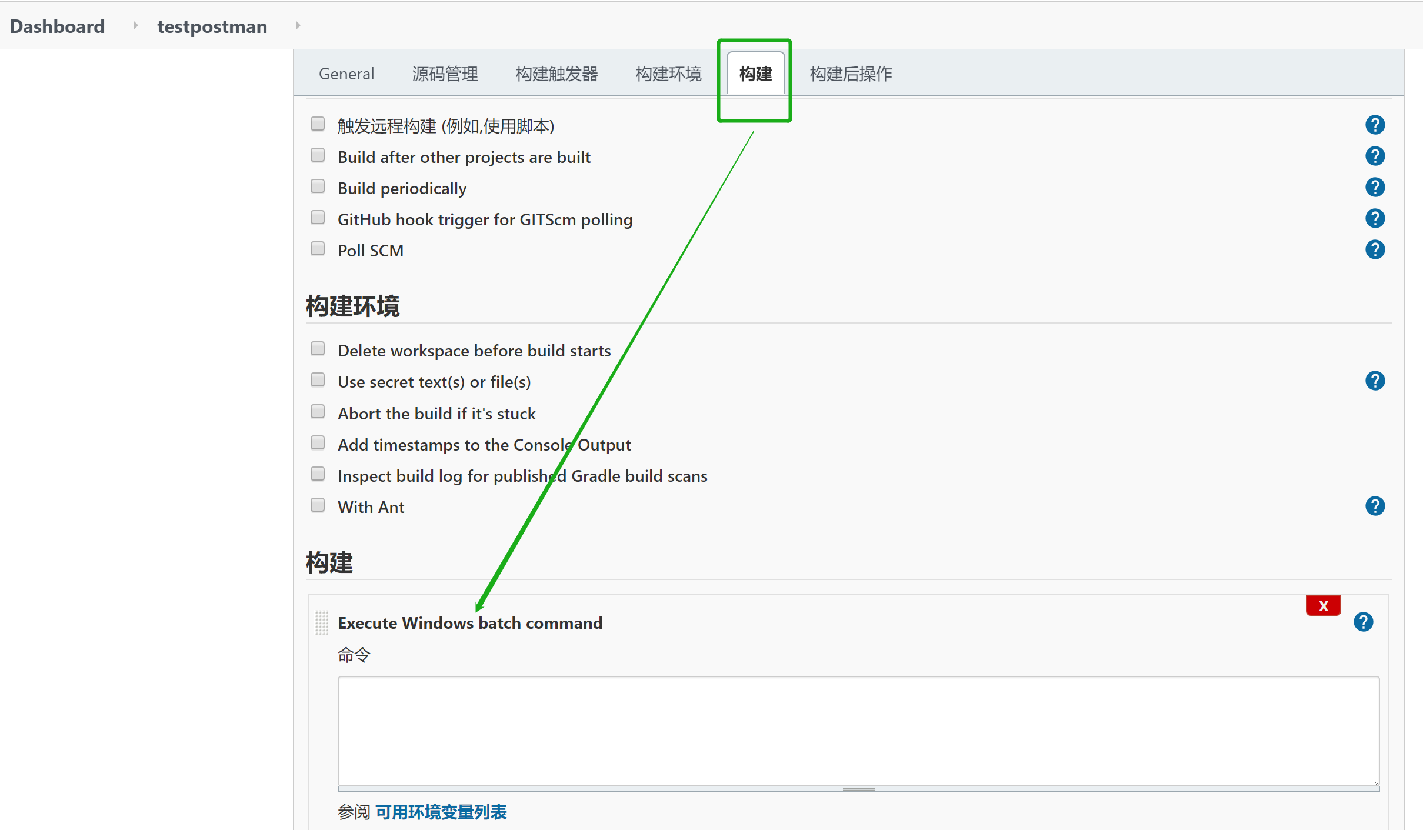Click help icon for remote build trigger
1423x830 pixels.
(x=1375, y=125)
